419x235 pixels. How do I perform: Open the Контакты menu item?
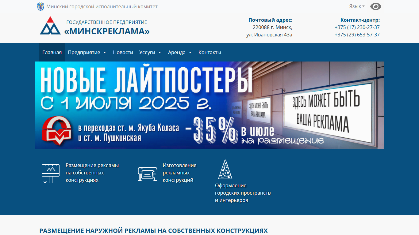[210, 52]
